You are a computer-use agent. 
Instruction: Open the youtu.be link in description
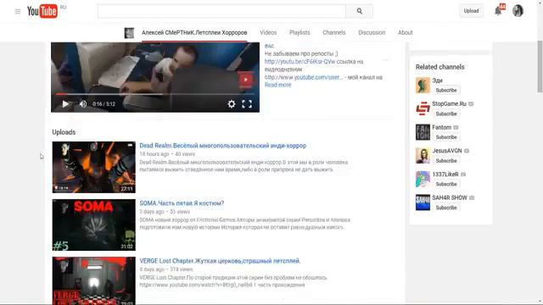299,62
